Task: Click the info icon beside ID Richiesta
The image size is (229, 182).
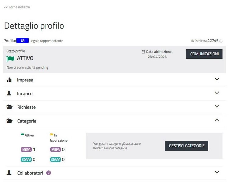Action: [221, 41]
